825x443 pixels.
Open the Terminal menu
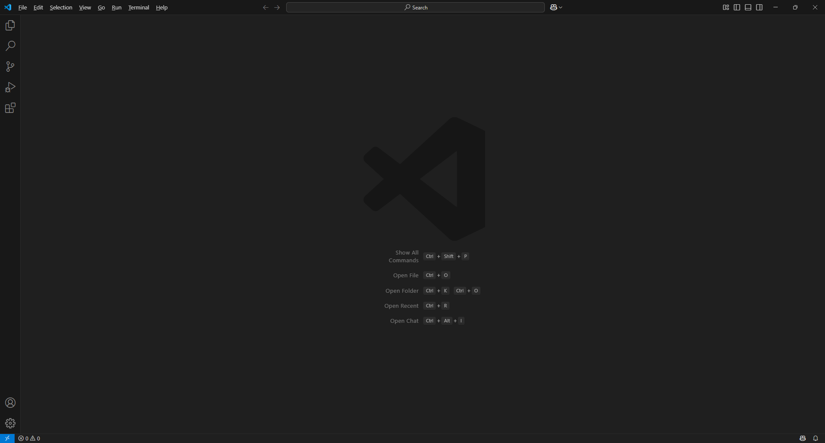point(139,7)
